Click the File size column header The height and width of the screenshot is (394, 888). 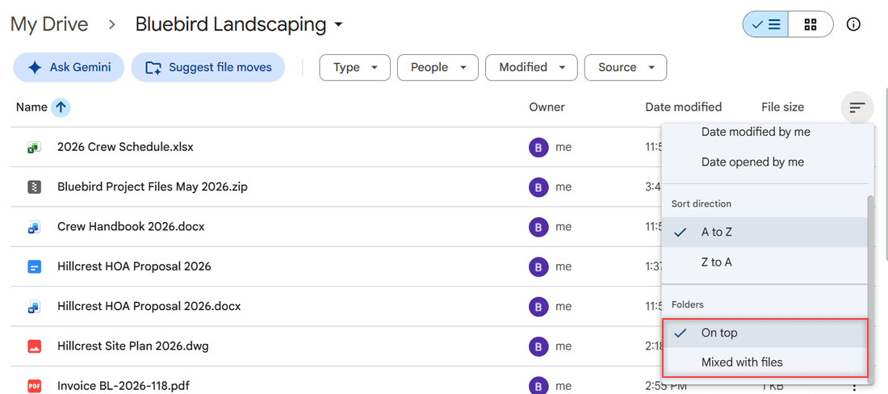[783, 107]
